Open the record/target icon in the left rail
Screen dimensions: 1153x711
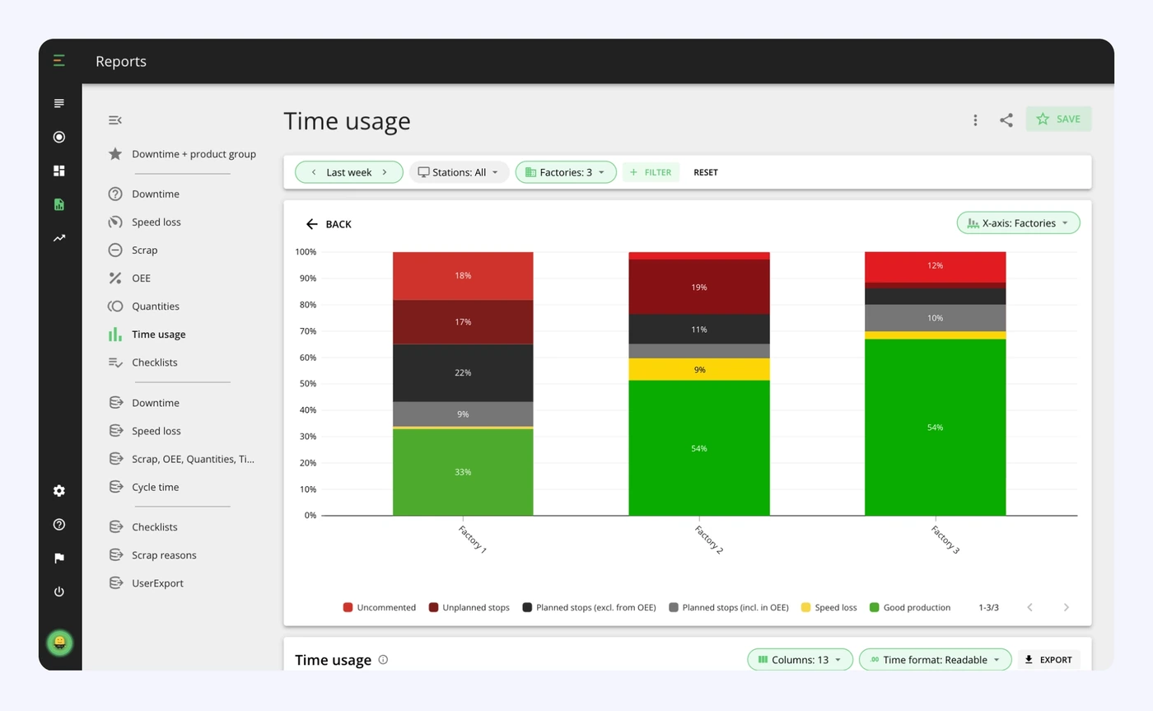point(58,137)
